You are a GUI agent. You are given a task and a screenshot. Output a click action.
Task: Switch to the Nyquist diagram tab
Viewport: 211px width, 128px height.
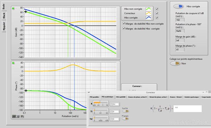(4, 26)
